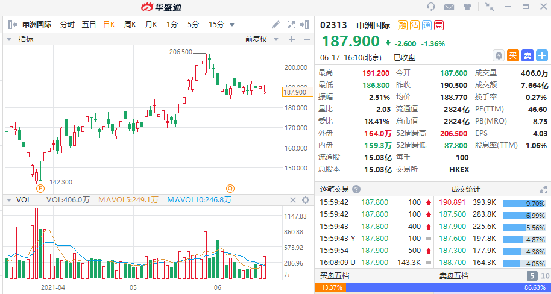Switch to 15分 chart
The width and height of the screenshot is (551, 294).
click(x=216, y=25)
